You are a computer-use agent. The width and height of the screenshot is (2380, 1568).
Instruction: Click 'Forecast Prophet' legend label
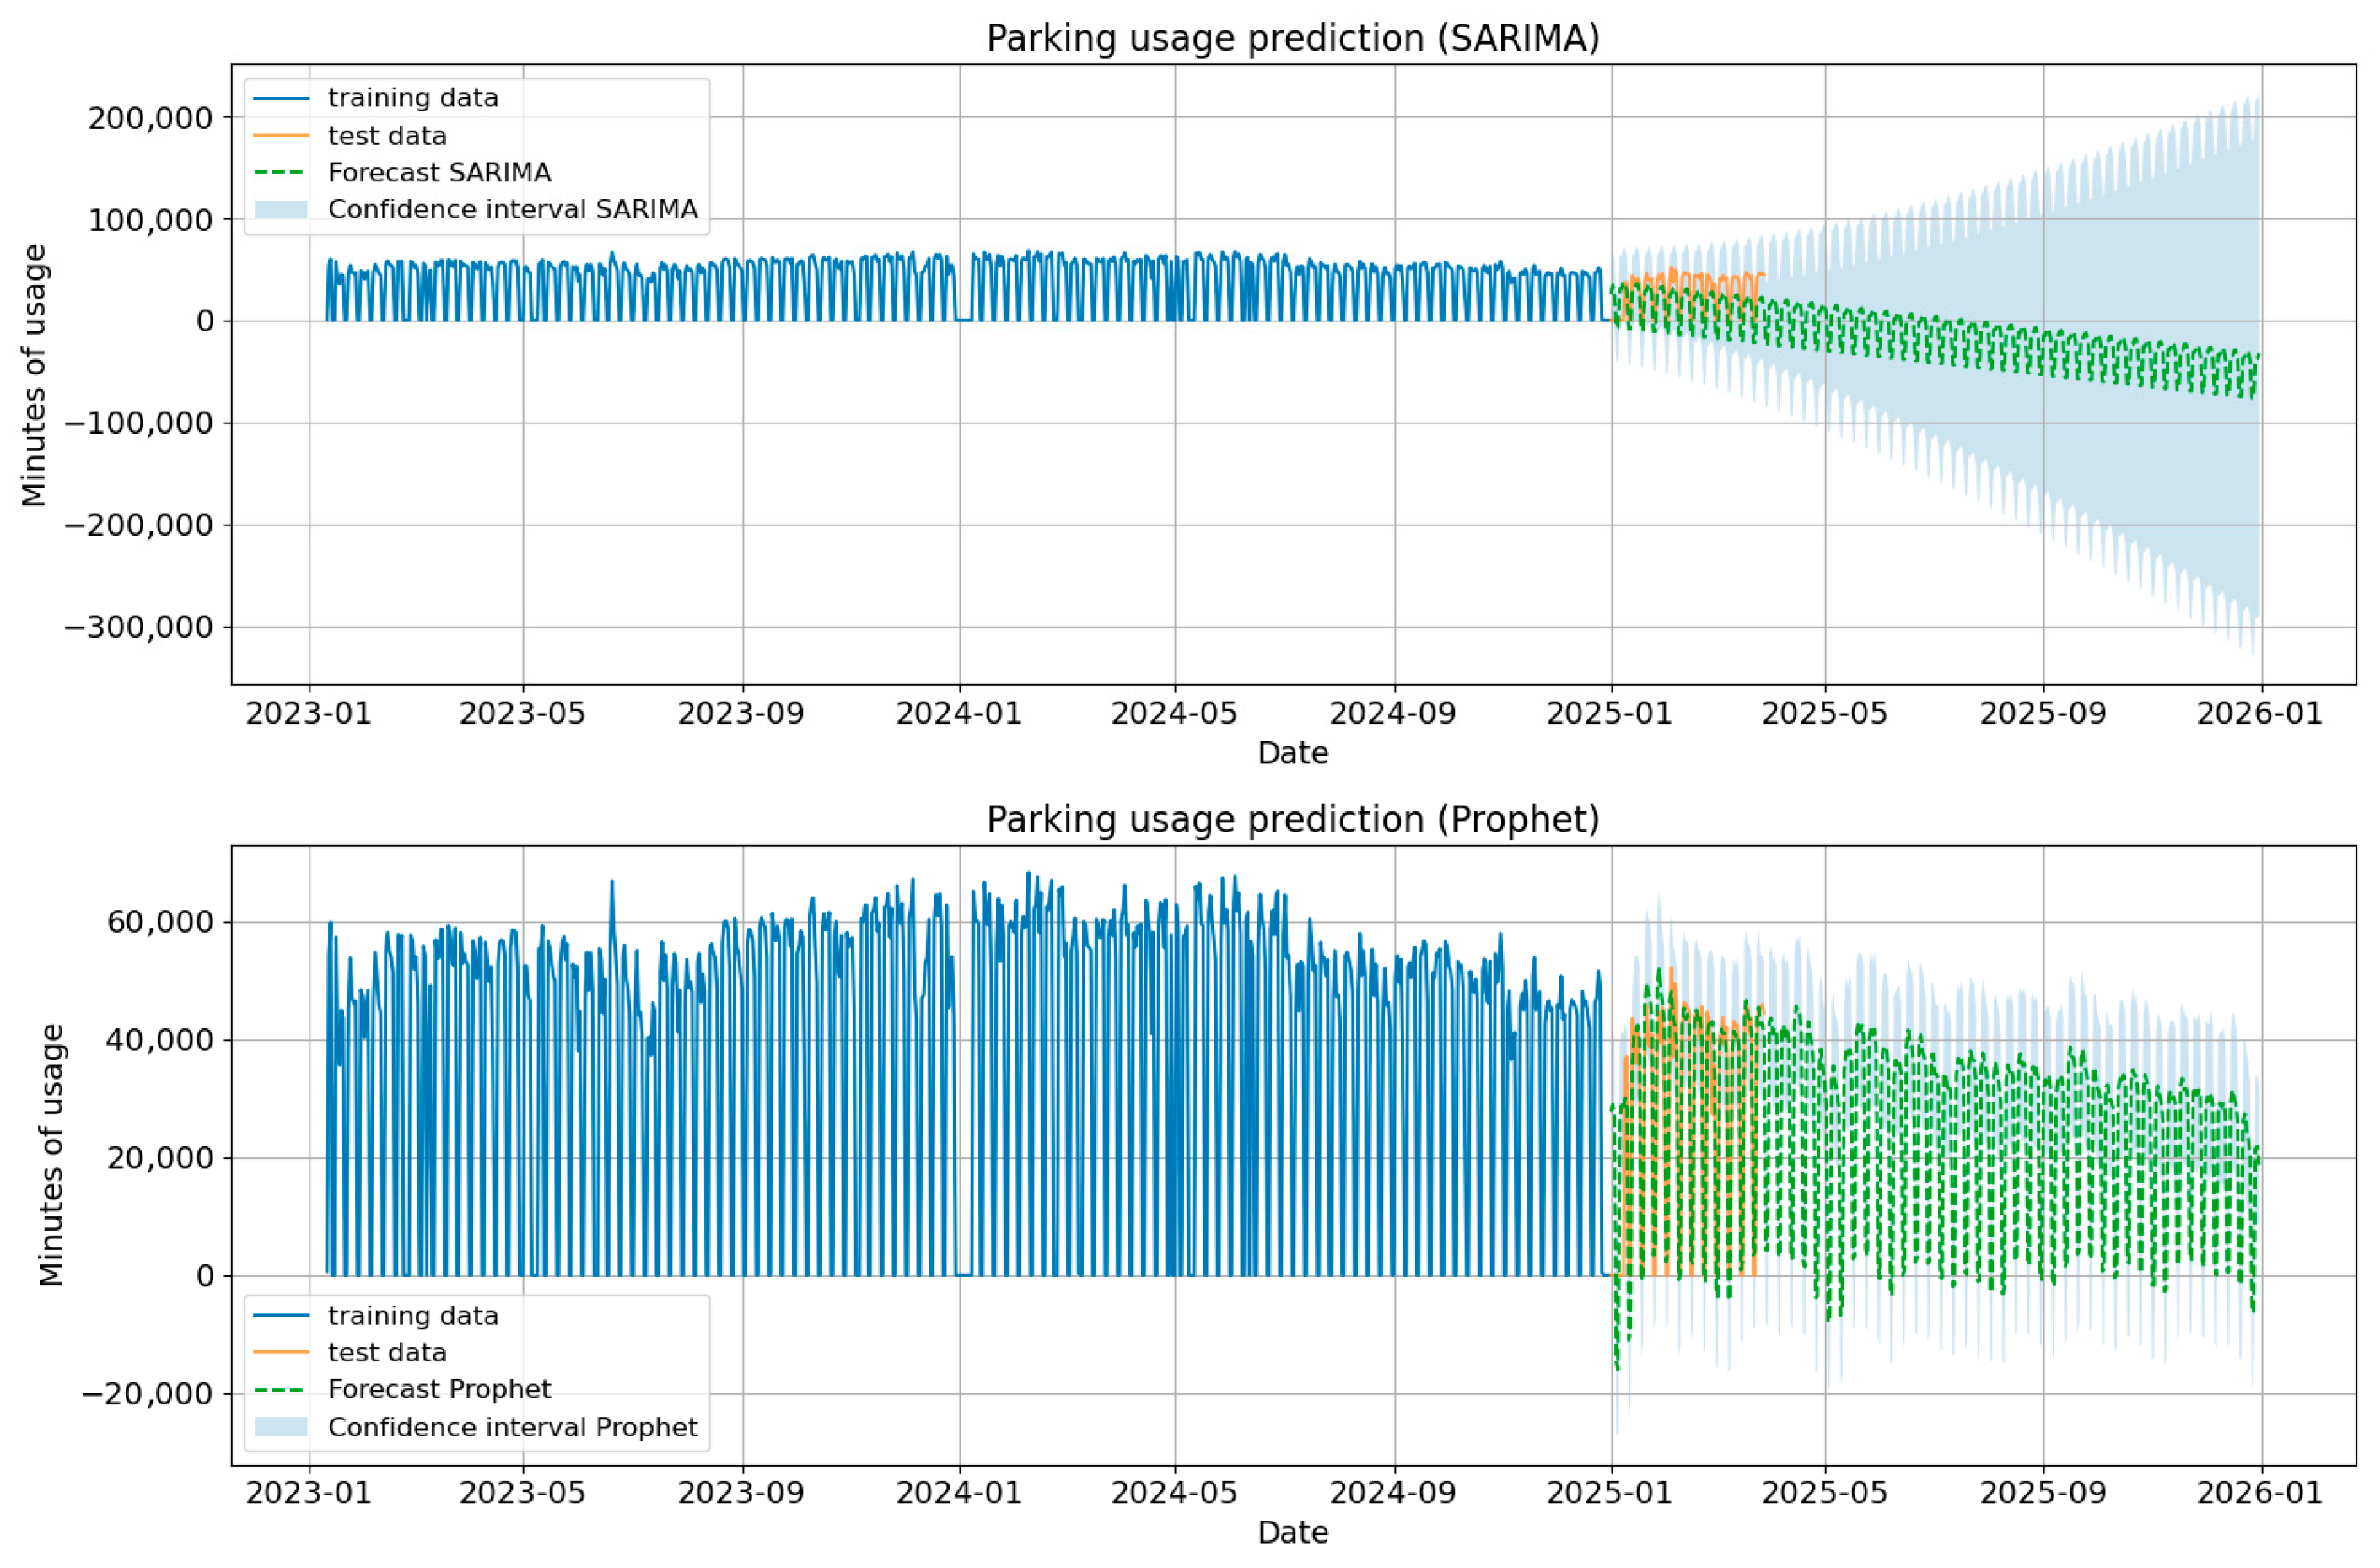coord(439,1389)
